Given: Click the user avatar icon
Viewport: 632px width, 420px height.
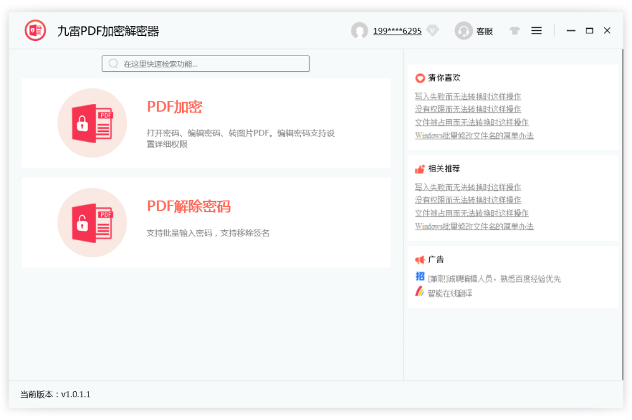Looking at the screenshot, I should click(x=360, y=31).
